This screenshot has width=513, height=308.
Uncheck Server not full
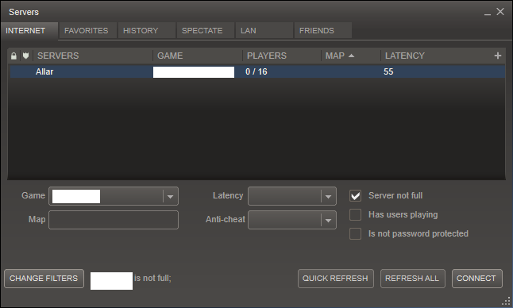click(x=355, y=196)
